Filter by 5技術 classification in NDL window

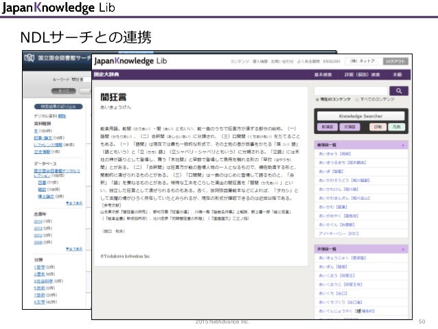pos(39,288)
